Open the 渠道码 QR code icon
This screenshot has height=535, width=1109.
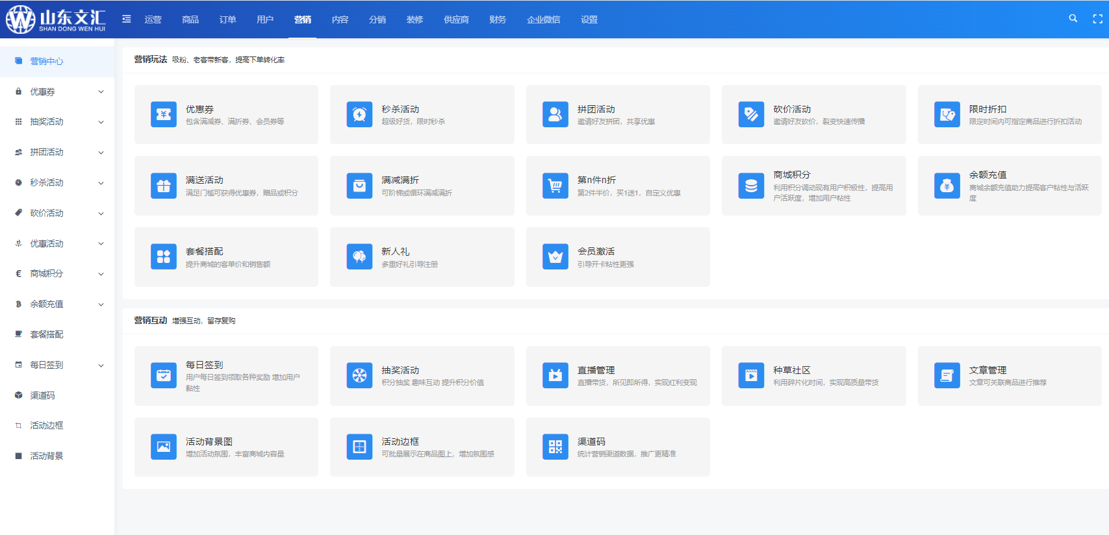click(555, 447)
